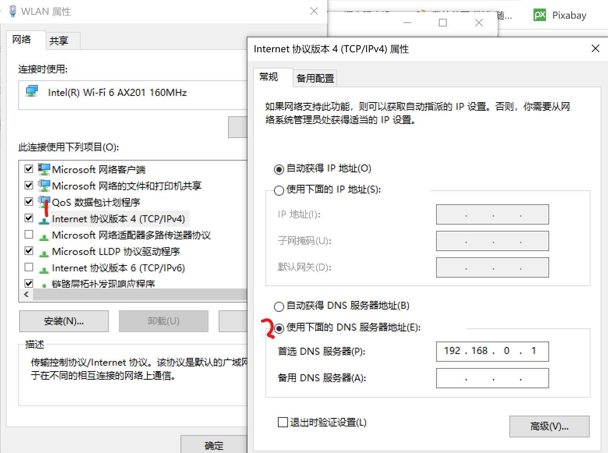Toggle Microsoft 网络的文件和打印机共享 checkbox
608x453 pixels.
click(29, 185)
